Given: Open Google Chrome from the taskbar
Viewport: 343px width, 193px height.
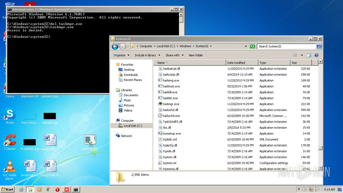Looking at the screenshot, I should point(48,190).
